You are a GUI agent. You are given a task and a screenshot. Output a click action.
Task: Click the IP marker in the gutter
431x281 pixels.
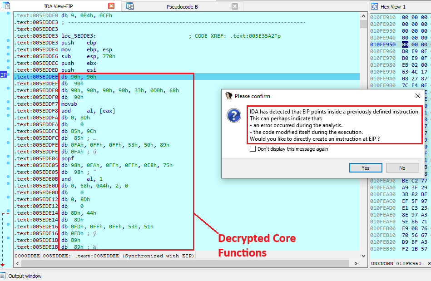tap(4, 75)
